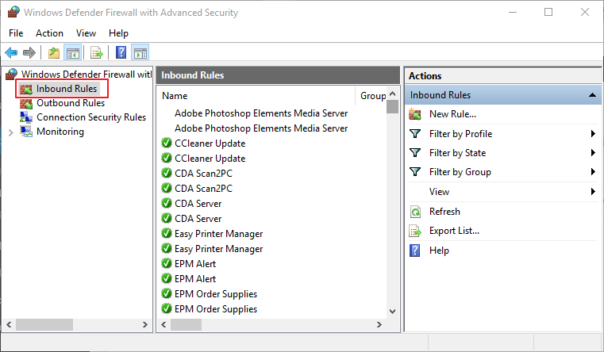Open the View submenu arrow in Actions
Viewport: 604px width, 352px height.
point(593,191)
